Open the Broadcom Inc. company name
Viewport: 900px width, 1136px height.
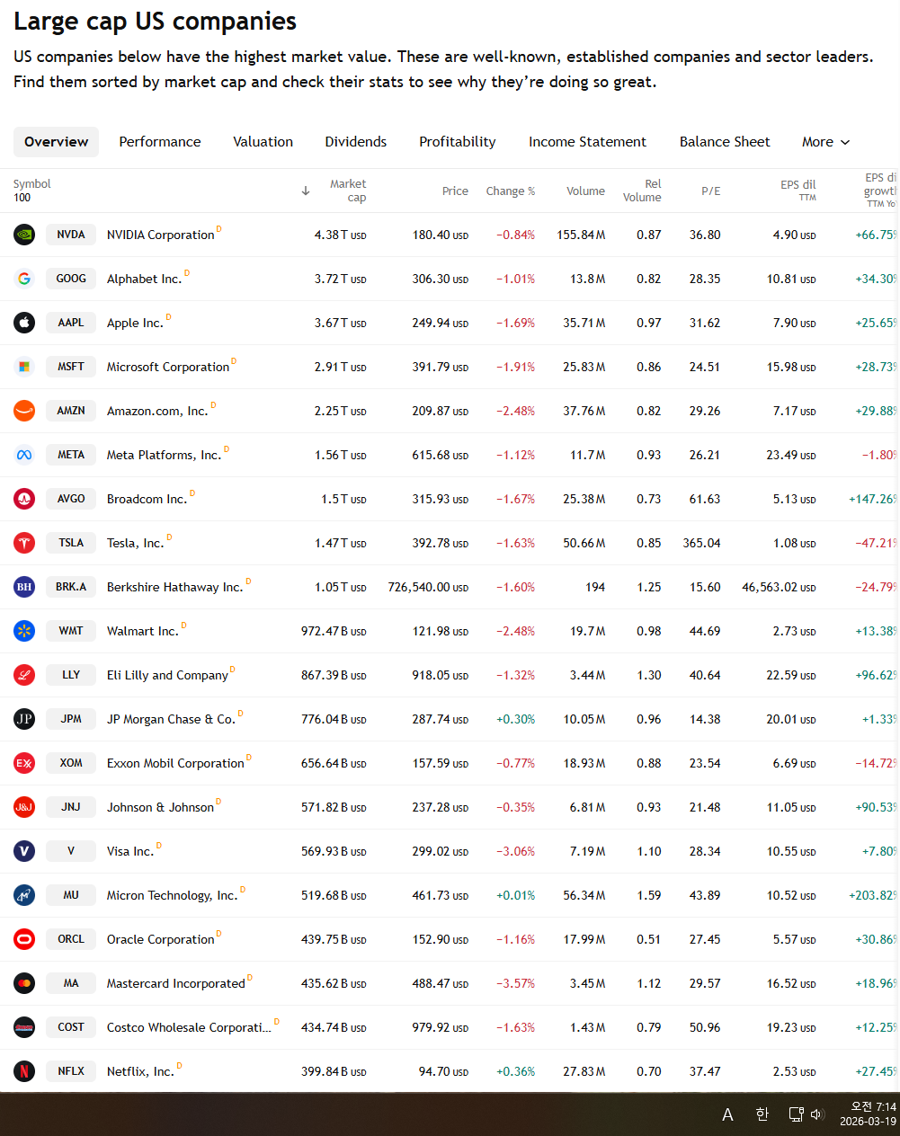[147, 499]
